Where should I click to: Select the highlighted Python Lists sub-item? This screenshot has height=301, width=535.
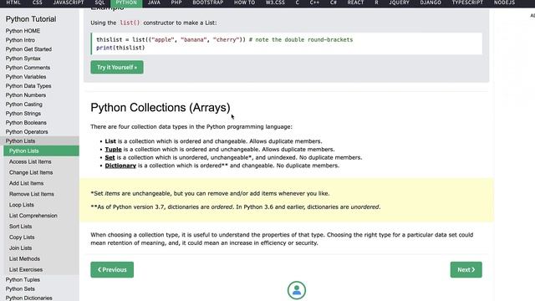tap(41, 150)
